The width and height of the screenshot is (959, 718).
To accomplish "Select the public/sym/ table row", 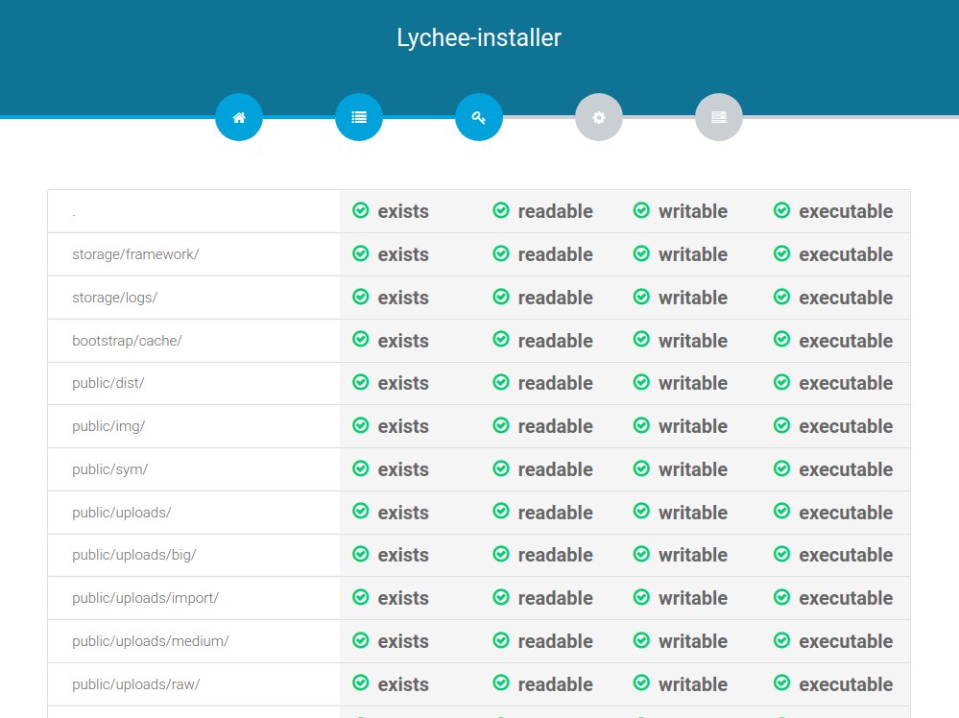I will tap(480, 469).
